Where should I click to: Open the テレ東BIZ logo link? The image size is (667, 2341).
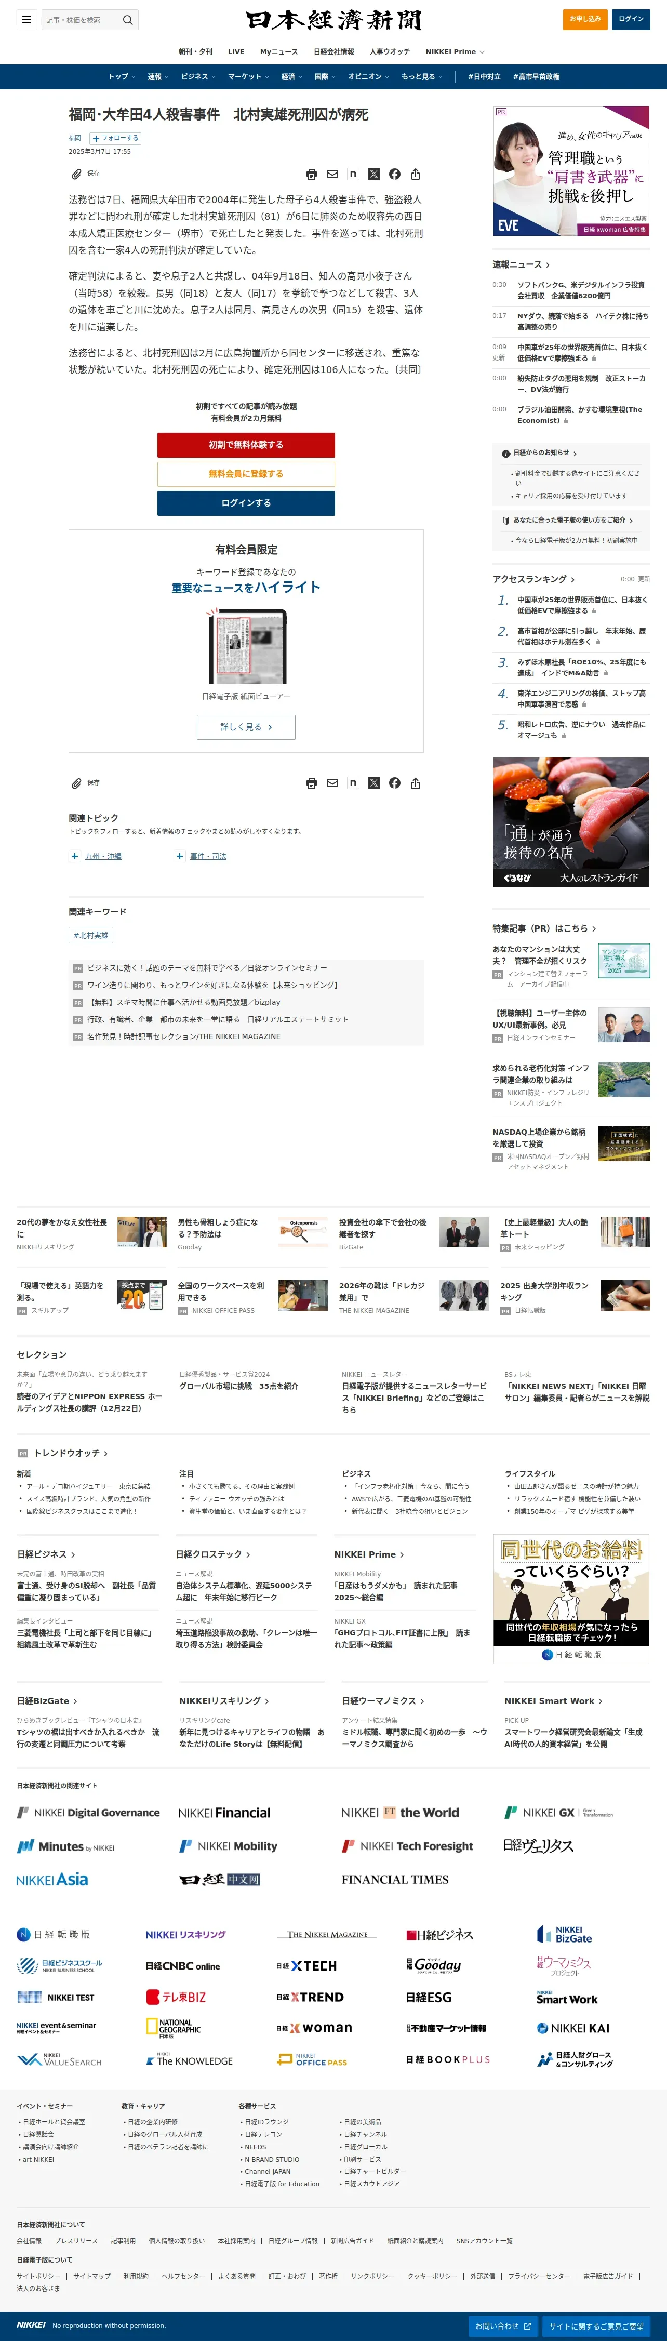tap(176, 1998)
